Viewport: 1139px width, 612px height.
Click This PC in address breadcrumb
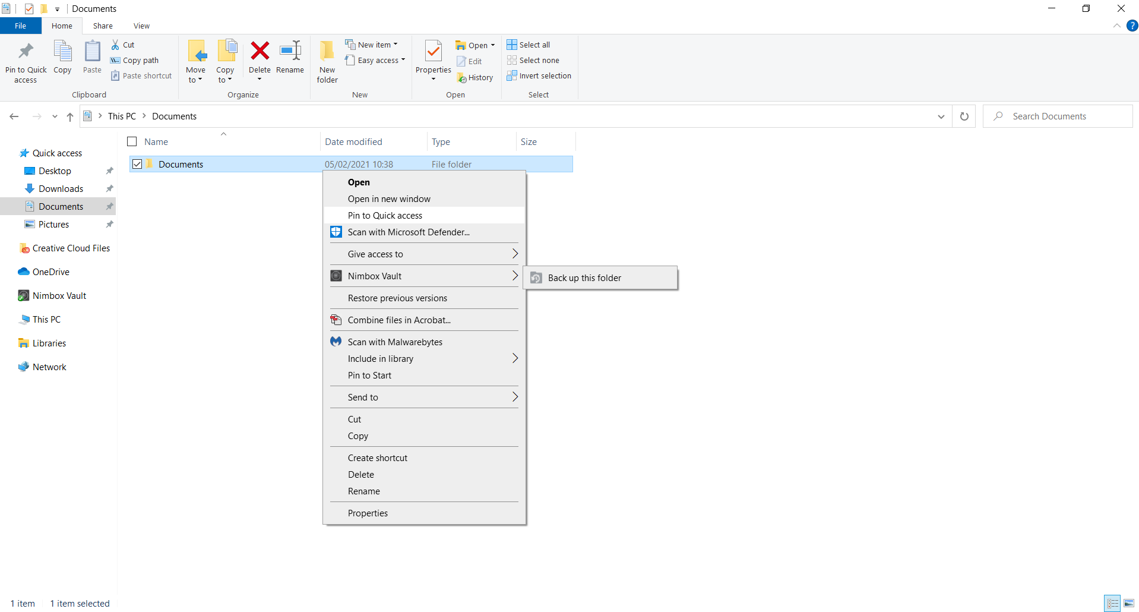[x=122, y=116]
